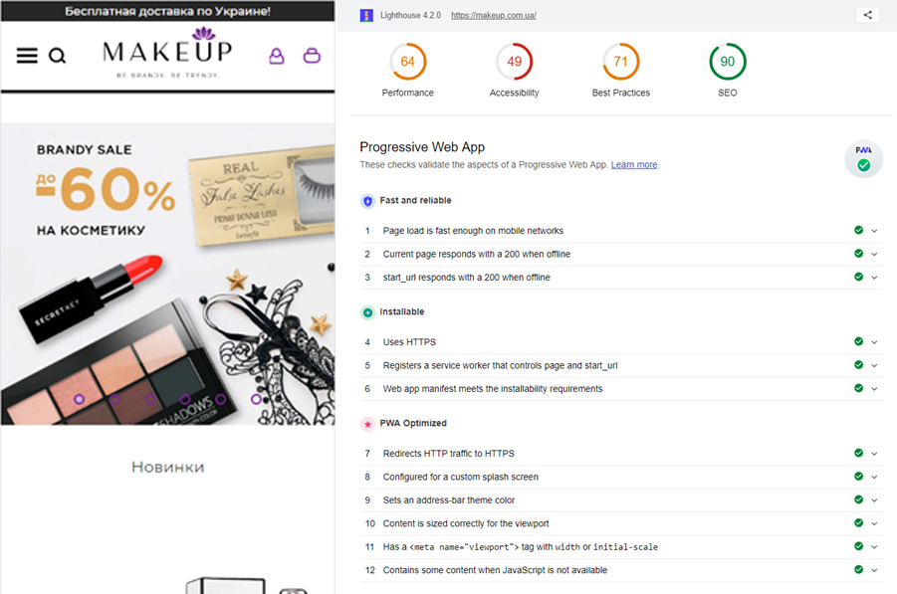Click the Lighthouse logo icon
The height and width of the screenshot is (594, 897).
(x=366, y=16)
